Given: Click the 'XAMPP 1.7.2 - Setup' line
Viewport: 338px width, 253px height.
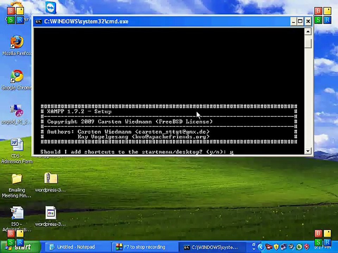Looking at the screenshot, I should [x=79, y=111].
